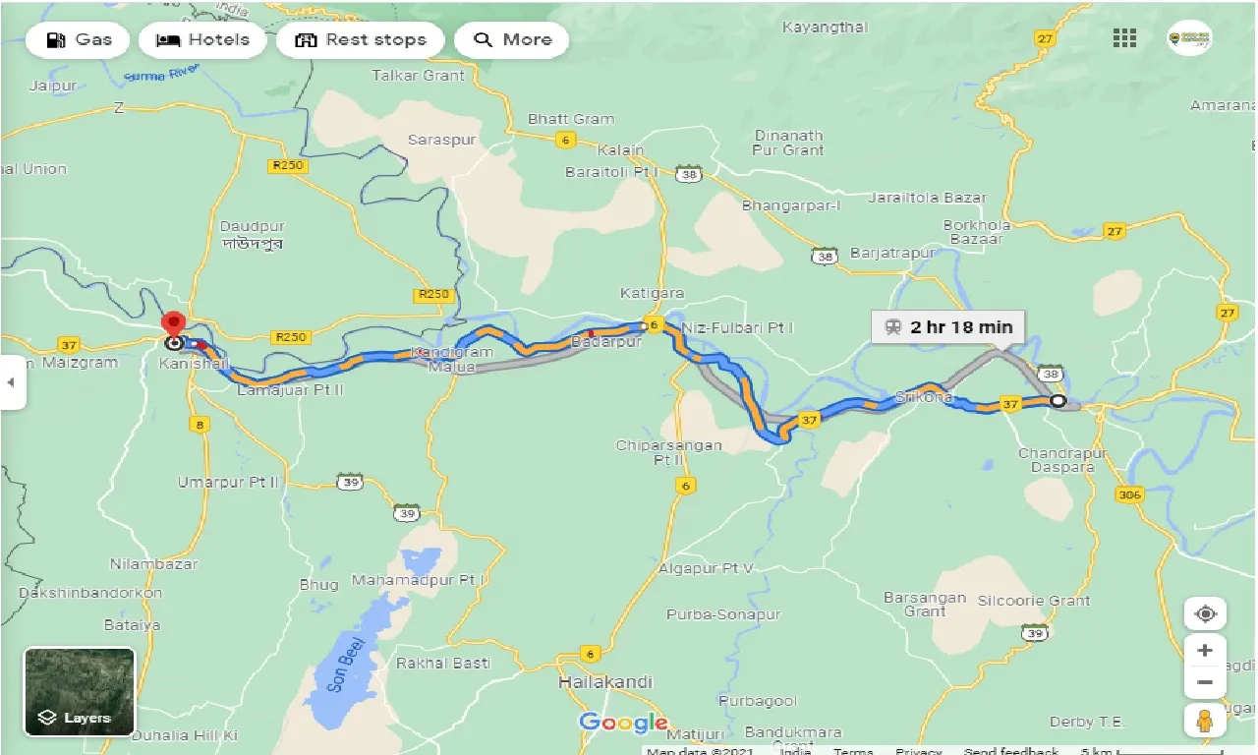
Task: Switch map layers via Layers thumbnail
Action: click(x=80, y=691)
